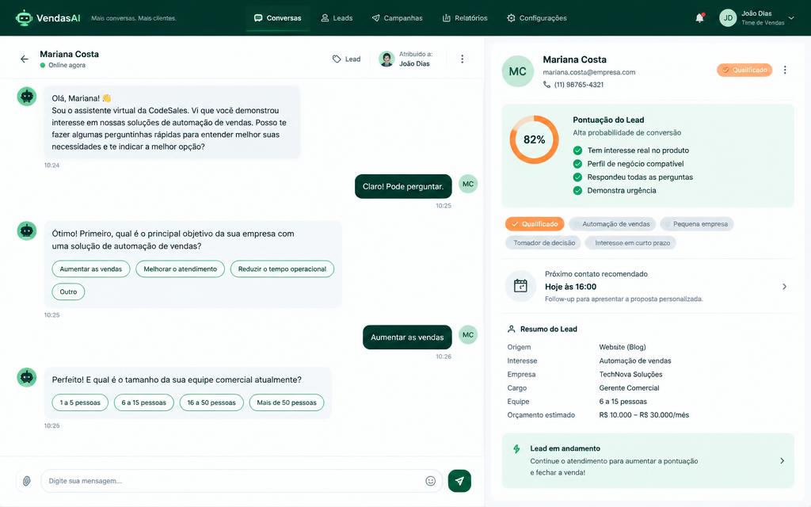Click the JD user avatar
This screenshot has height=507, width=811.
click(728, 17)
